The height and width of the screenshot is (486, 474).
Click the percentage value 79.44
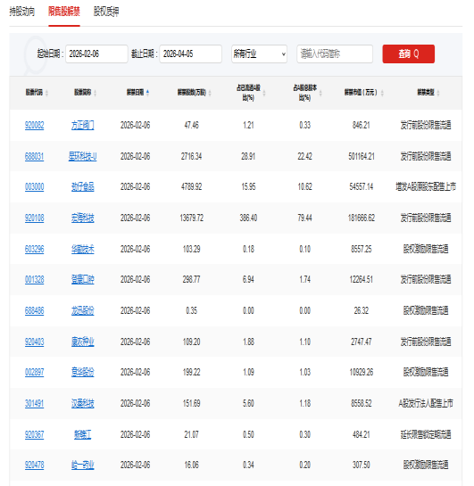pyautogui.click(x=305, y=218)
